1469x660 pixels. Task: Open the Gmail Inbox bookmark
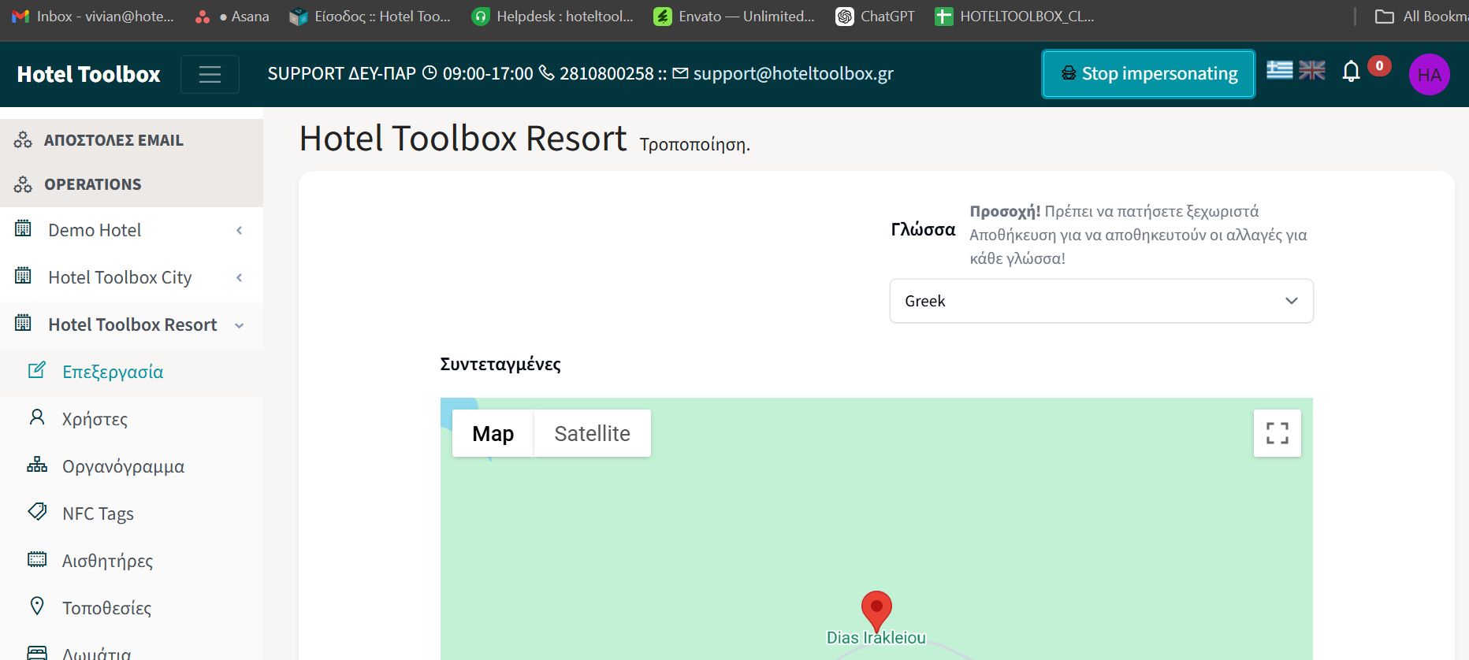coord(93,17)
